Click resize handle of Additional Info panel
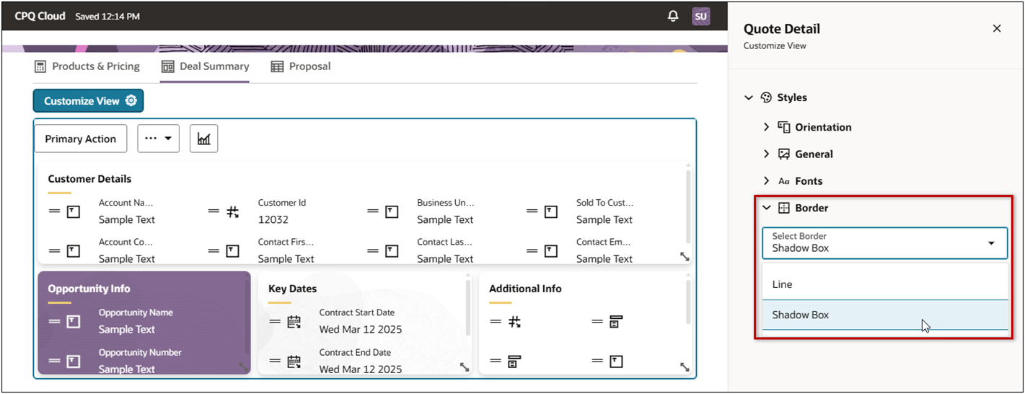Screen dimensions: 1025x394 coord(684,367)
